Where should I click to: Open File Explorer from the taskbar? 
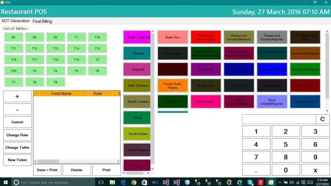click(x=112, y=182)
